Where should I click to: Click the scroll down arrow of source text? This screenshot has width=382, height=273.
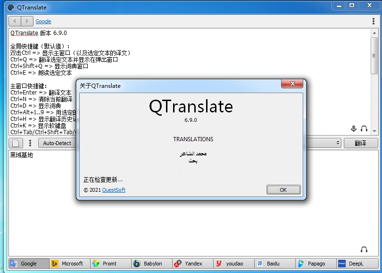[374, 131]
